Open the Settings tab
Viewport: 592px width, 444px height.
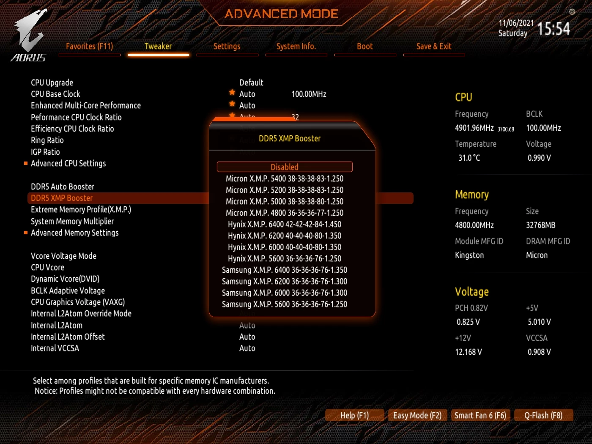(x=227, y=47)
